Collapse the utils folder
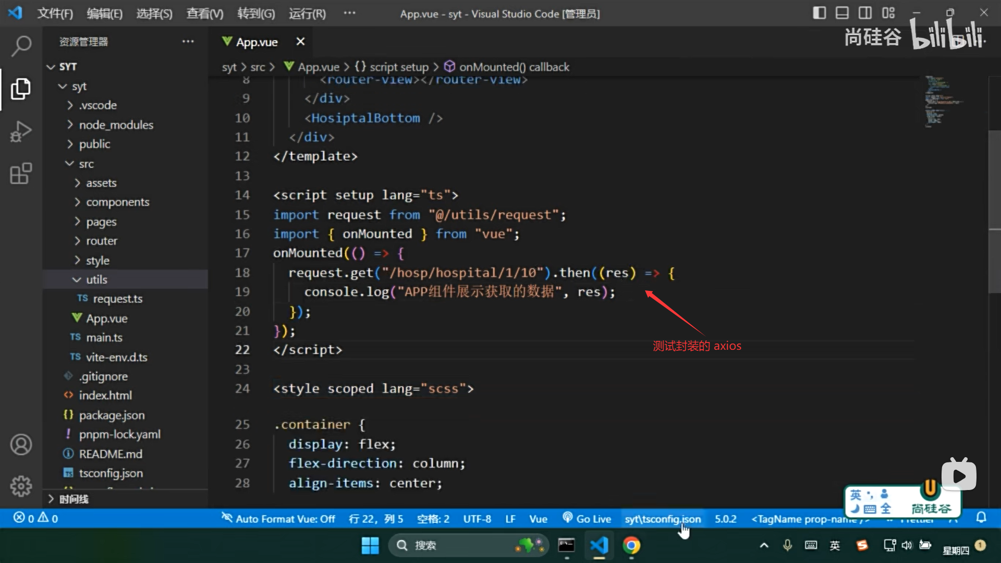The image size is (1001, 563). click(96, 279)
